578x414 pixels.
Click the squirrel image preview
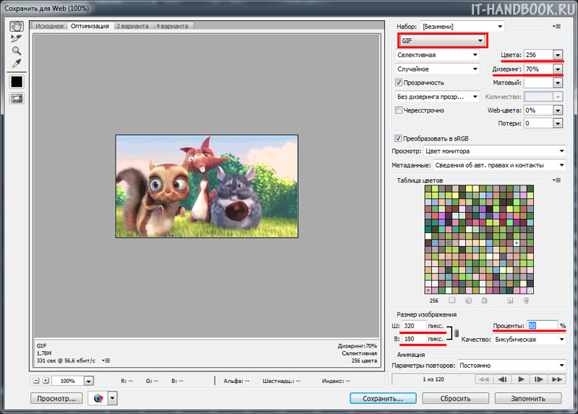(207, 186)
